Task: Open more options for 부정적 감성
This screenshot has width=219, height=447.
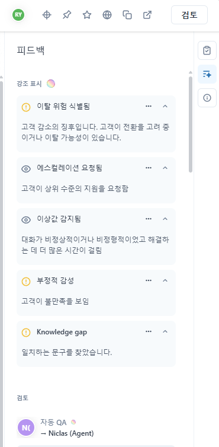Action: coord(149,280)
